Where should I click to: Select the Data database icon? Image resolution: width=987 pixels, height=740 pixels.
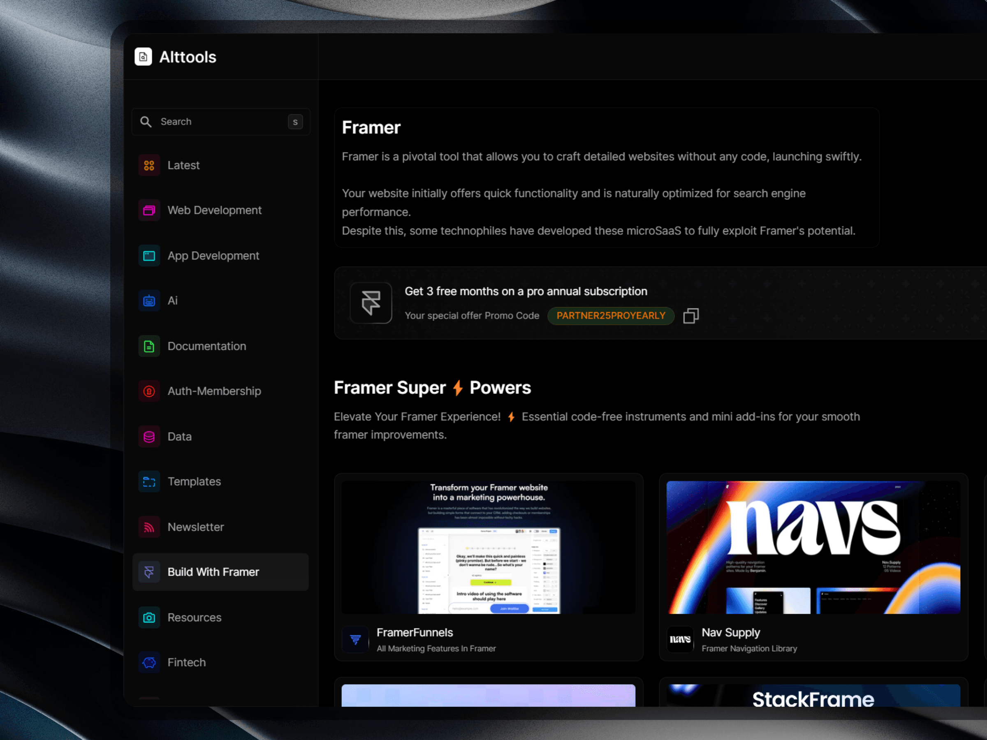(149, 437)
